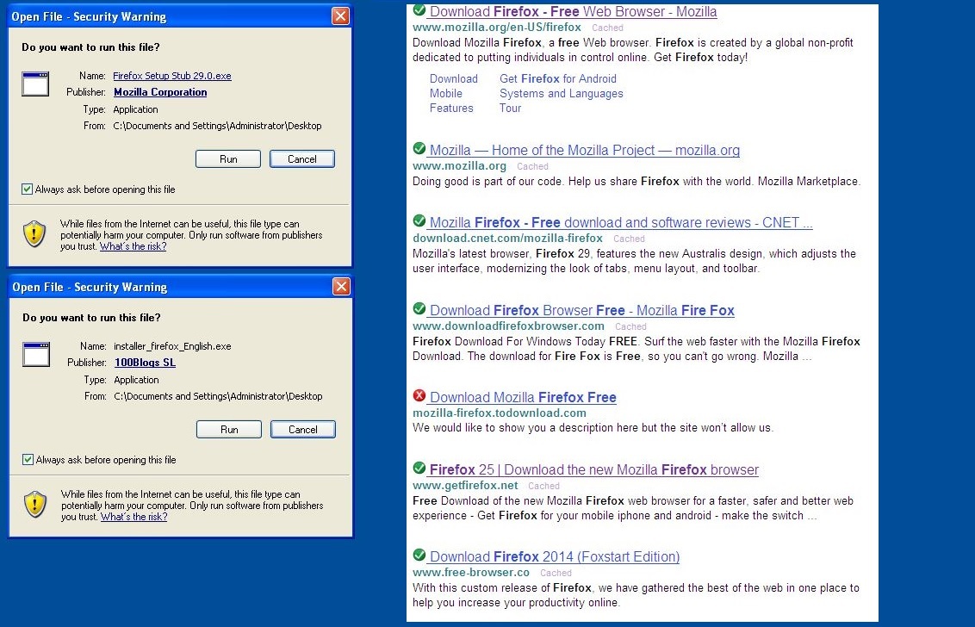The image size is (975, 627).
Task: Click Get Firefox for Android sitelink
Action: click(558, 78)
